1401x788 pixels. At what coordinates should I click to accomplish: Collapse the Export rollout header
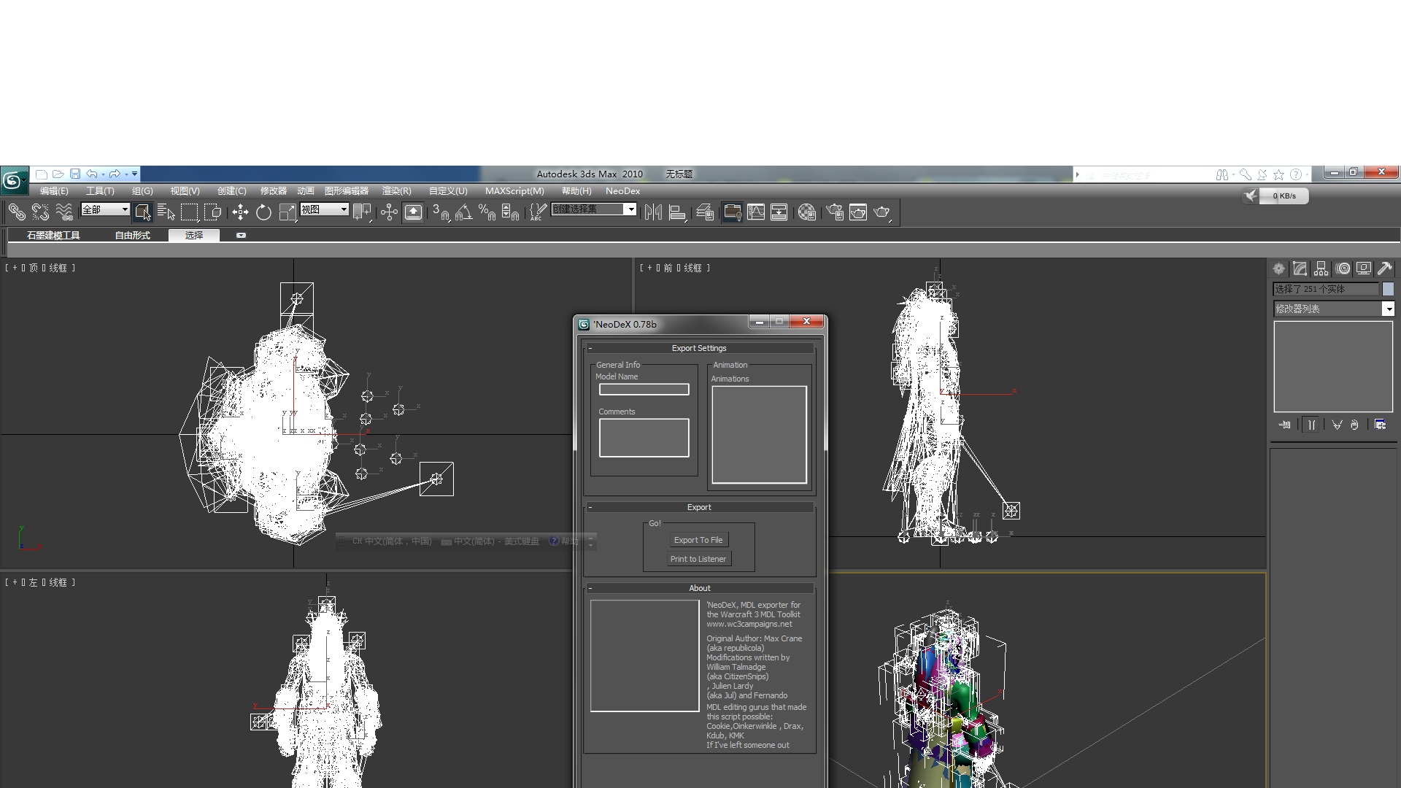(x=699, y=507)
